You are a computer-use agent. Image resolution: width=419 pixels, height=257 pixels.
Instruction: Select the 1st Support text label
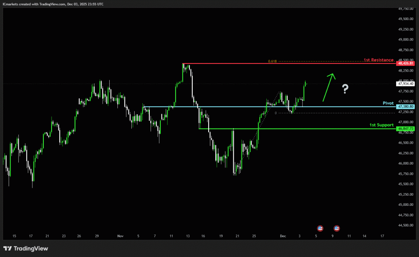click(x=381, y=125)
